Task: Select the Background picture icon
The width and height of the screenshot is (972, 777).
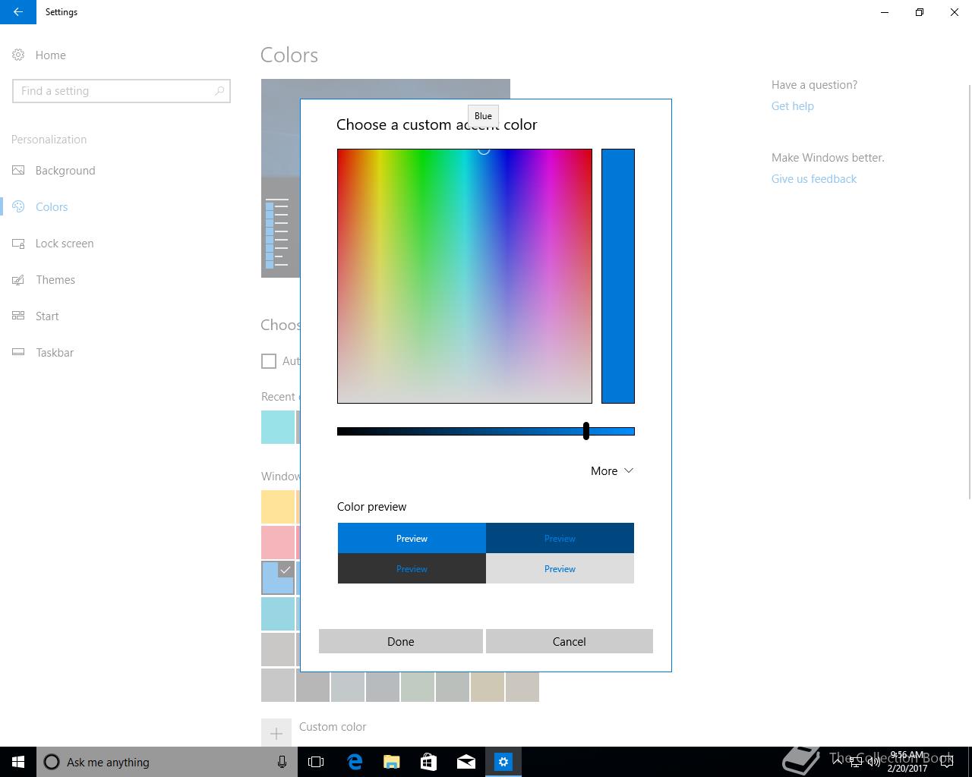Action: [x=18, y=171]
